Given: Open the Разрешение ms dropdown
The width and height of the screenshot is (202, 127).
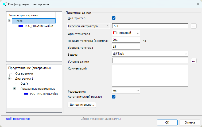Looking at the screenshot, I should (138, 91).
